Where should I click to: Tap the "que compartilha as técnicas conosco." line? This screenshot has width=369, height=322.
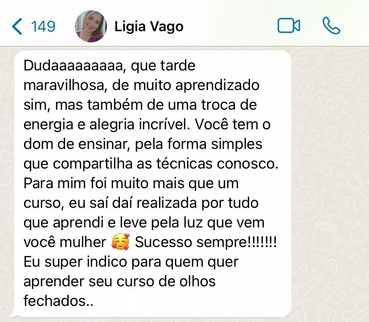coord(151,164)
